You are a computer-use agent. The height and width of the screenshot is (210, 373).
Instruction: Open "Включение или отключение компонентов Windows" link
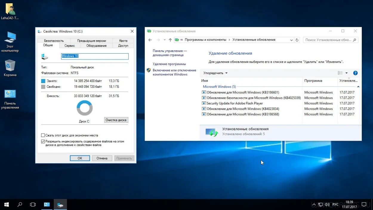point(174,72)
